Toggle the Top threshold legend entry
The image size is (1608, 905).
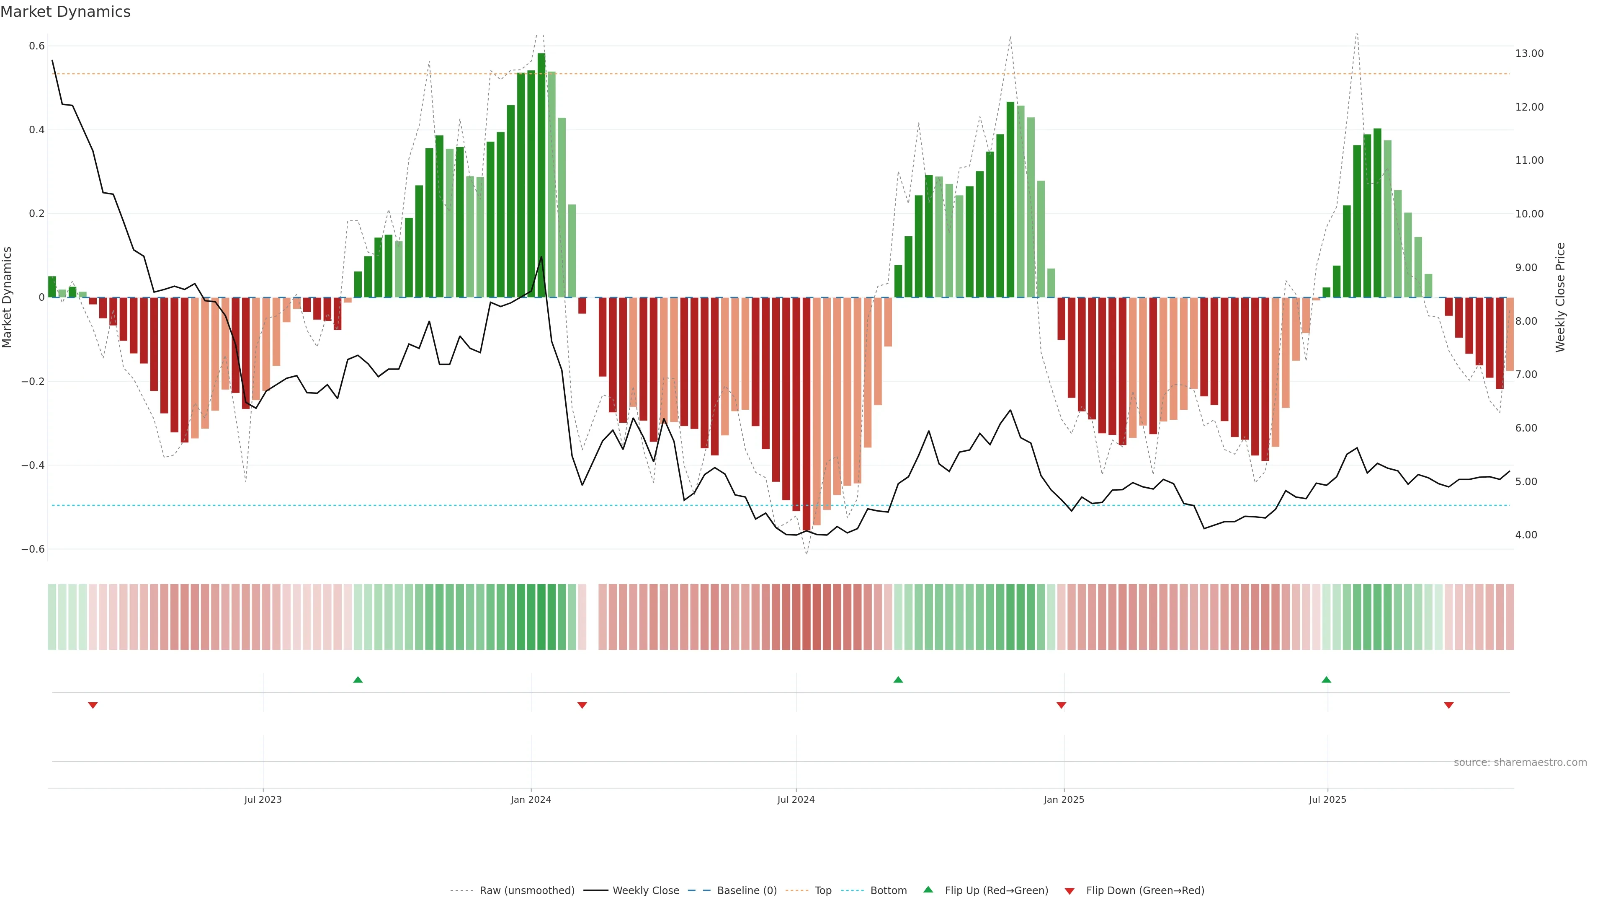[x=823, y=891]
